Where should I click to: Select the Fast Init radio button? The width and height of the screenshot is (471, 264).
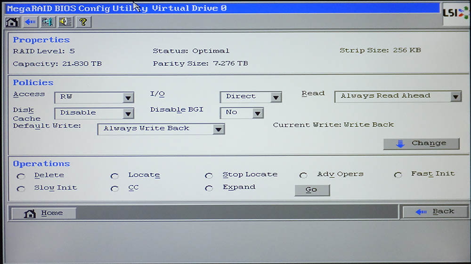click(398, 175)
